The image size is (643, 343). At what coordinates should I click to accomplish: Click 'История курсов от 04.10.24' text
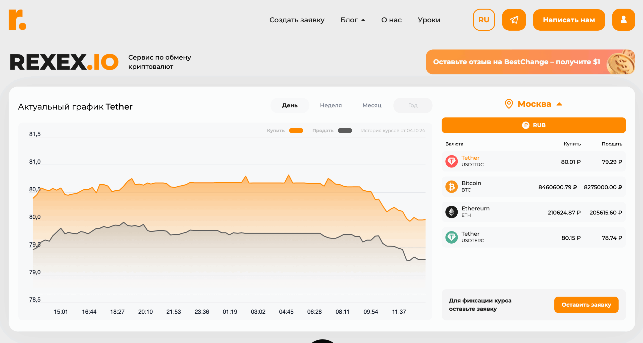coord(393,131)
